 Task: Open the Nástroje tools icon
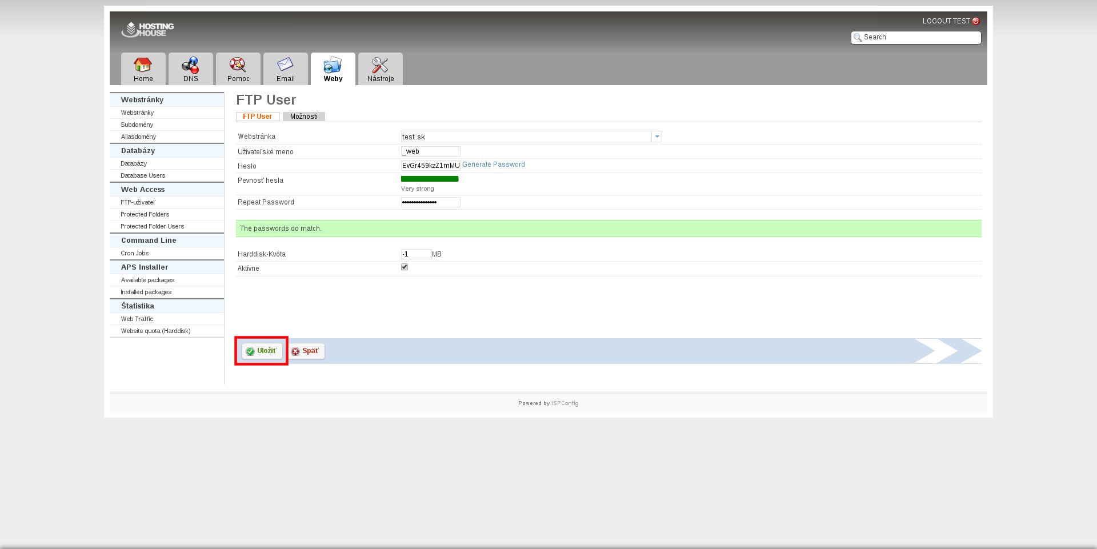pyautogui.click(x=380, y=65)
